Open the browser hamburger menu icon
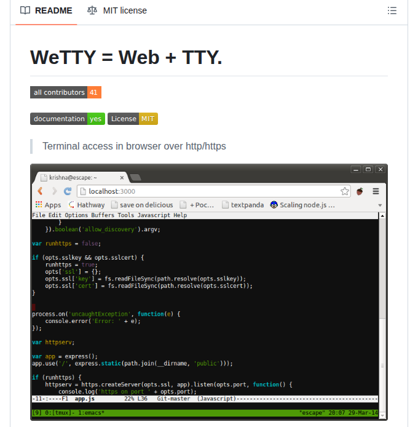 pos(376,191)
